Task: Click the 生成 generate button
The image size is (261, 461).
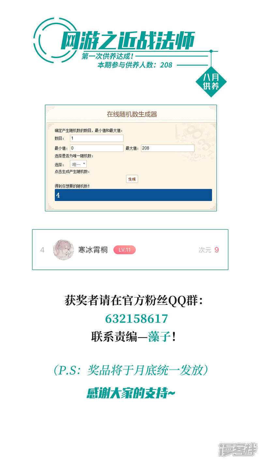Action: (132, 179)
